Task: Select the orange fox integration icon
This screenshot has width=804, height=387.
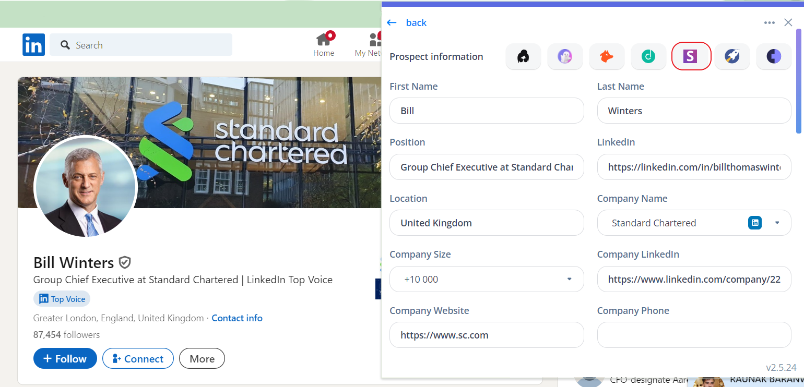Action: tap(607, 56)
